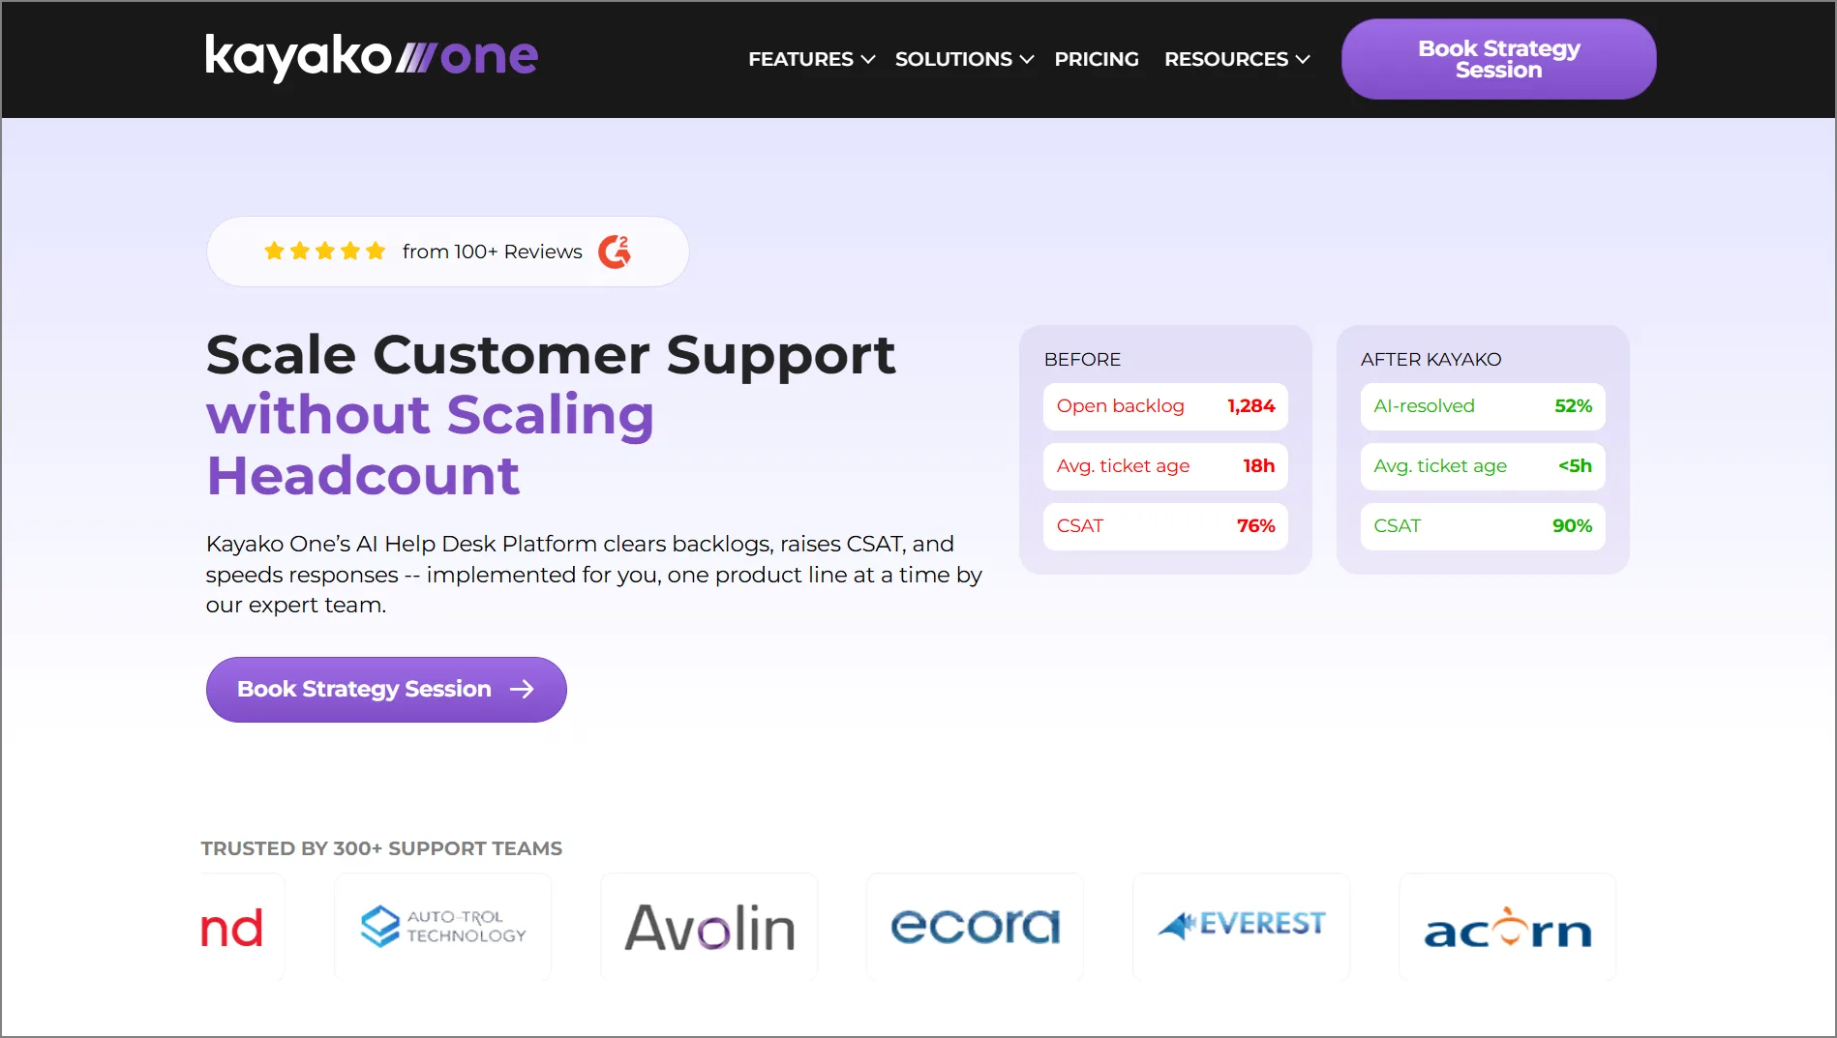The width and height of the screenshot is (1837, 1038).
Task: Select Pricing in the navigation bar
Action: coord(1097,59)
